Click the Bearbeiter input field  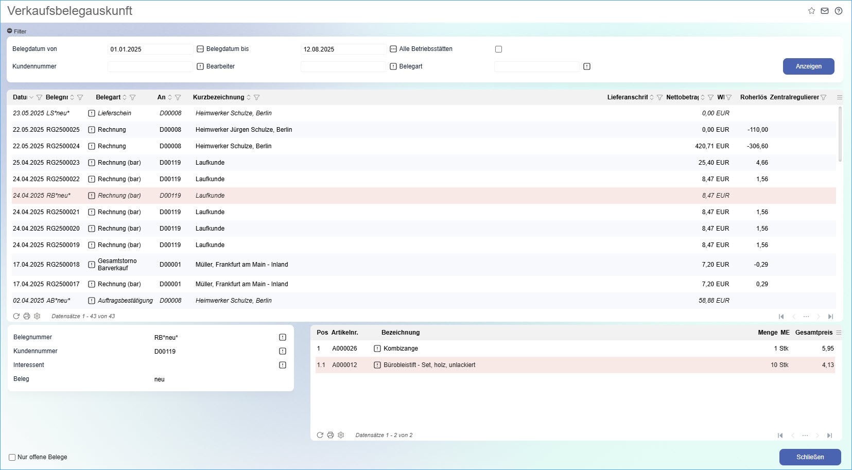coord(343,66)
